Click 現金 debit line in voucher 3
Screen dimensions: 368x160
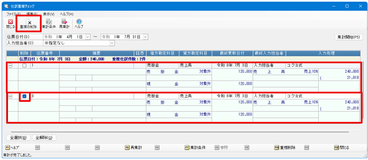coord(179,114)
